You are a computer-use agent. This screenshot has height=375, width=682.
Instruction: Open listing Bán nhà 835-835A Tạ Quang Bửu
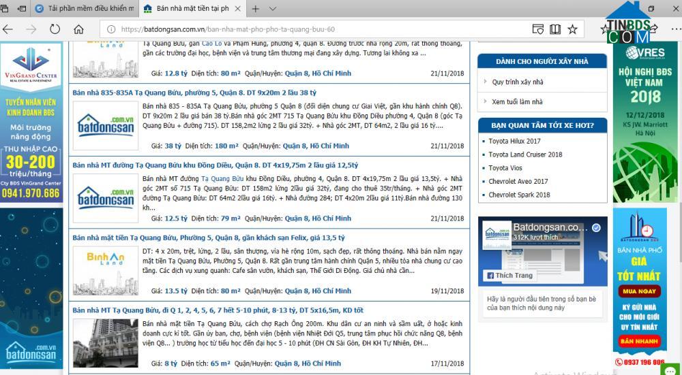coord(194,92)
